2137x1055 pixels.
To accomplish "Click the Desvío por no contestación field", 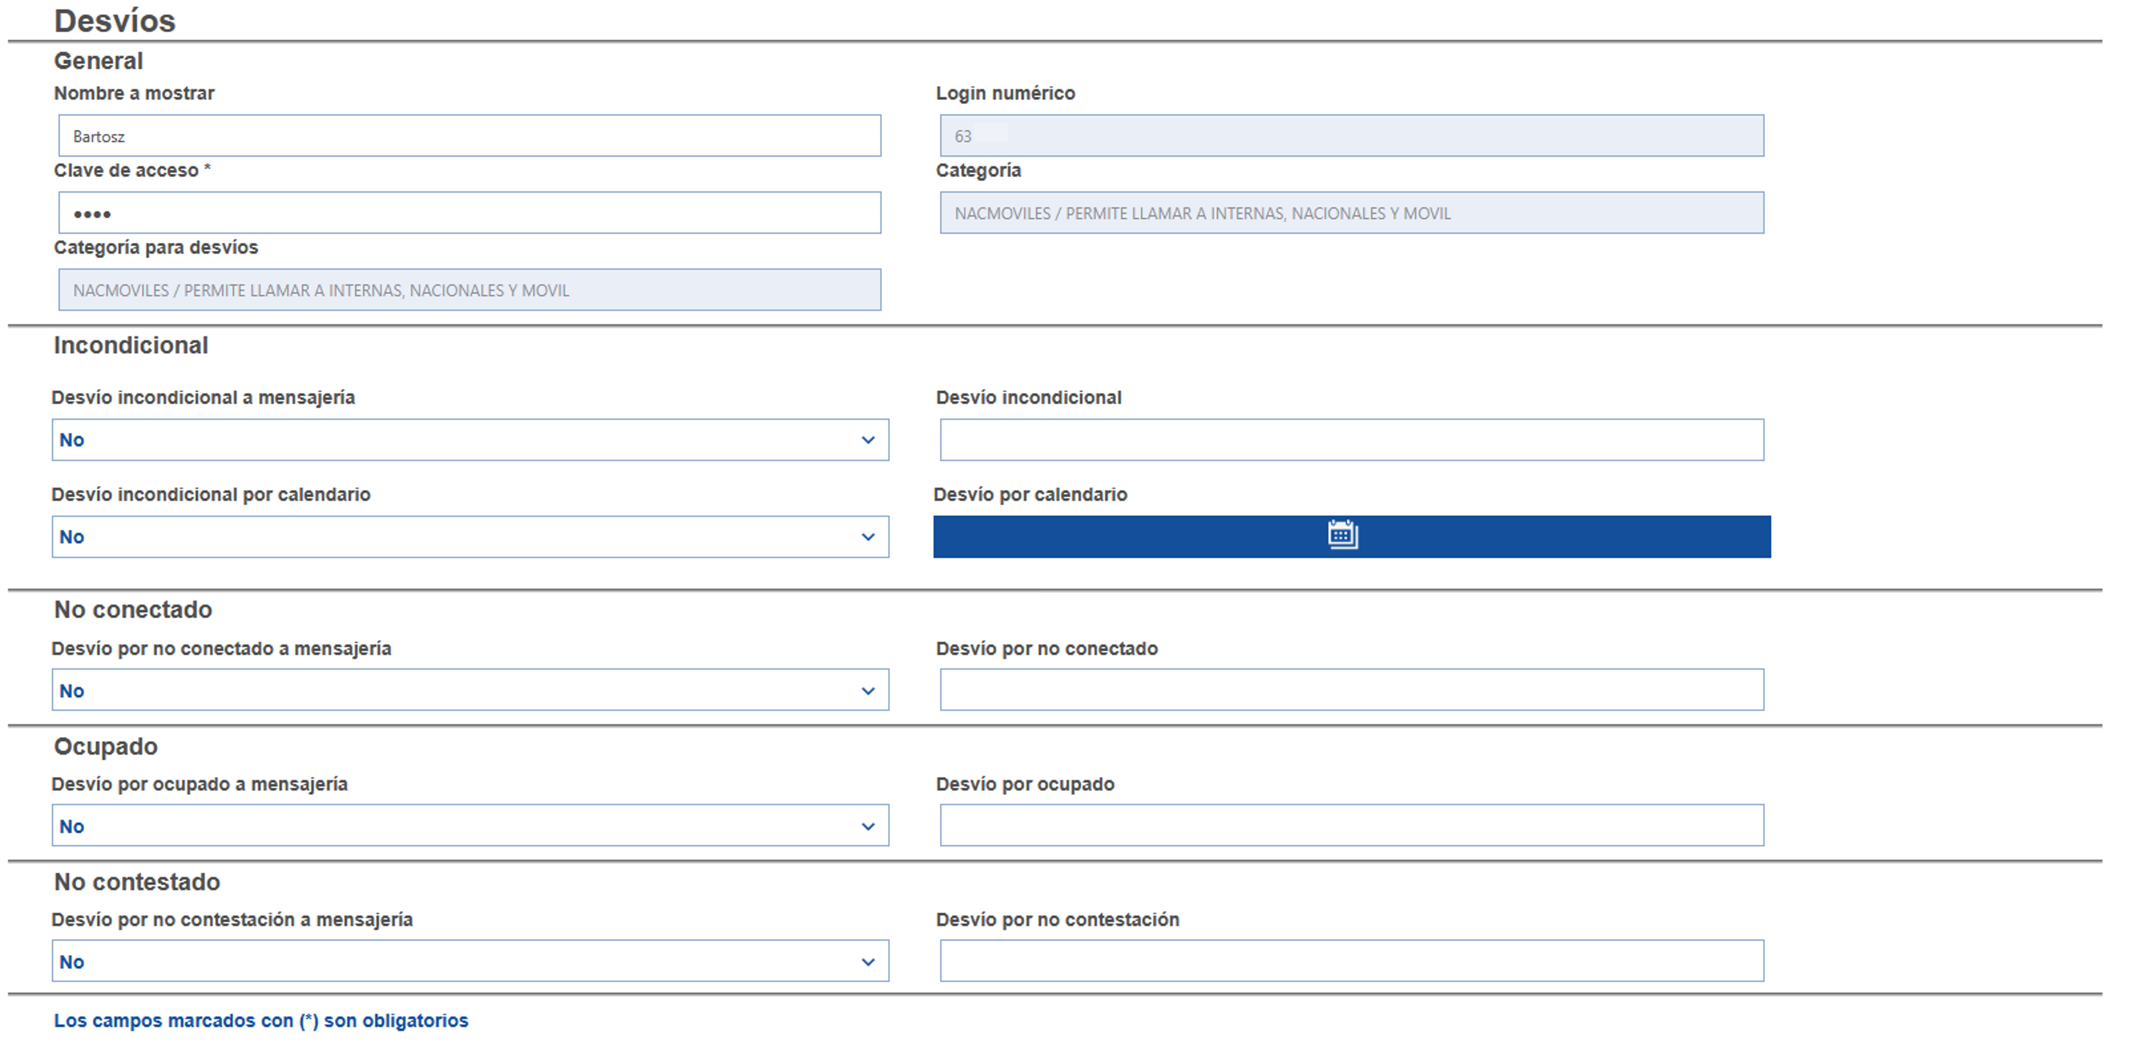I will pyautogui.click(x=1351, y=961).
